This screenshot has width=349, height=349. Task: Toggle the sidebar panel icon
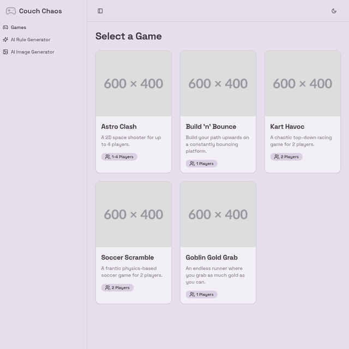100,11
